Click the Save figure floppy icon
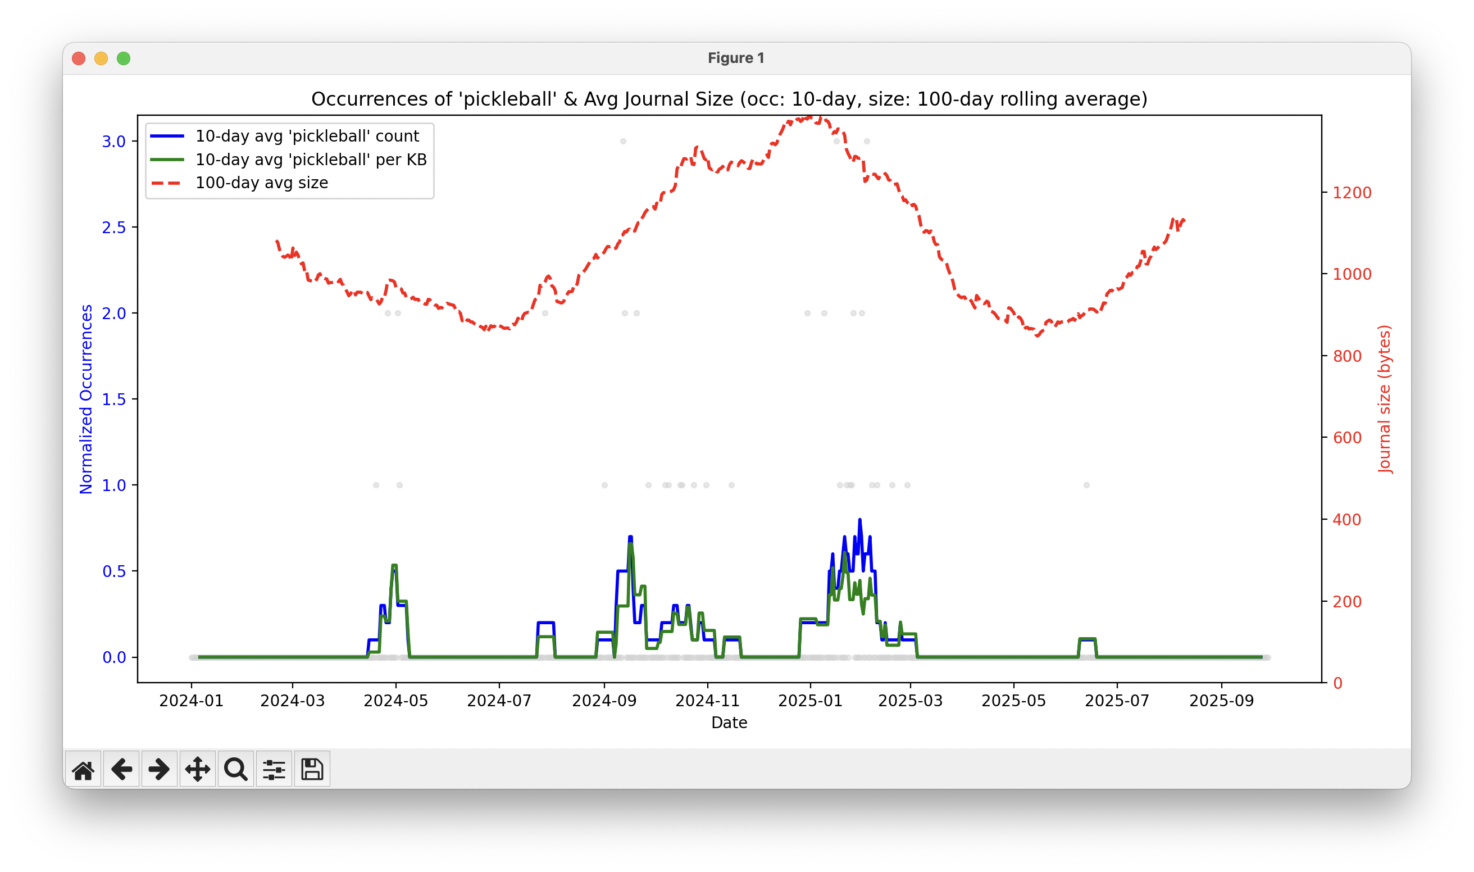This screenshot has width=1474, height=872. (x=312, y=769)
